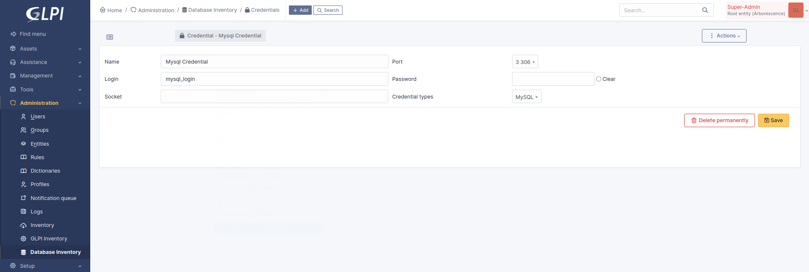Click the Profiles user-check icon
809x272 pixels.
[24, 184]
